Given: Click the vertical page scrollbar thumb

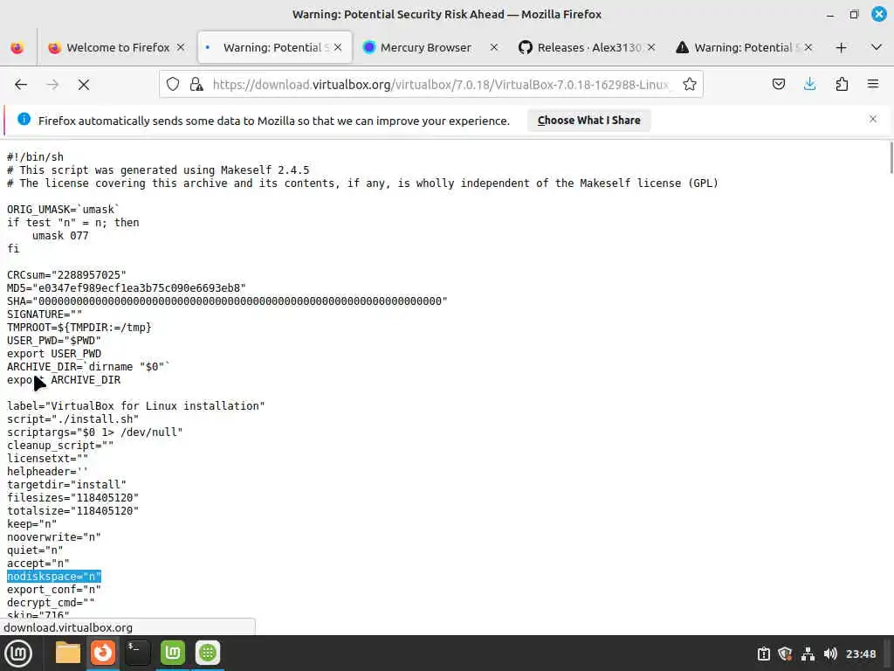Looking at the screenshot, I should click(891, 157).
